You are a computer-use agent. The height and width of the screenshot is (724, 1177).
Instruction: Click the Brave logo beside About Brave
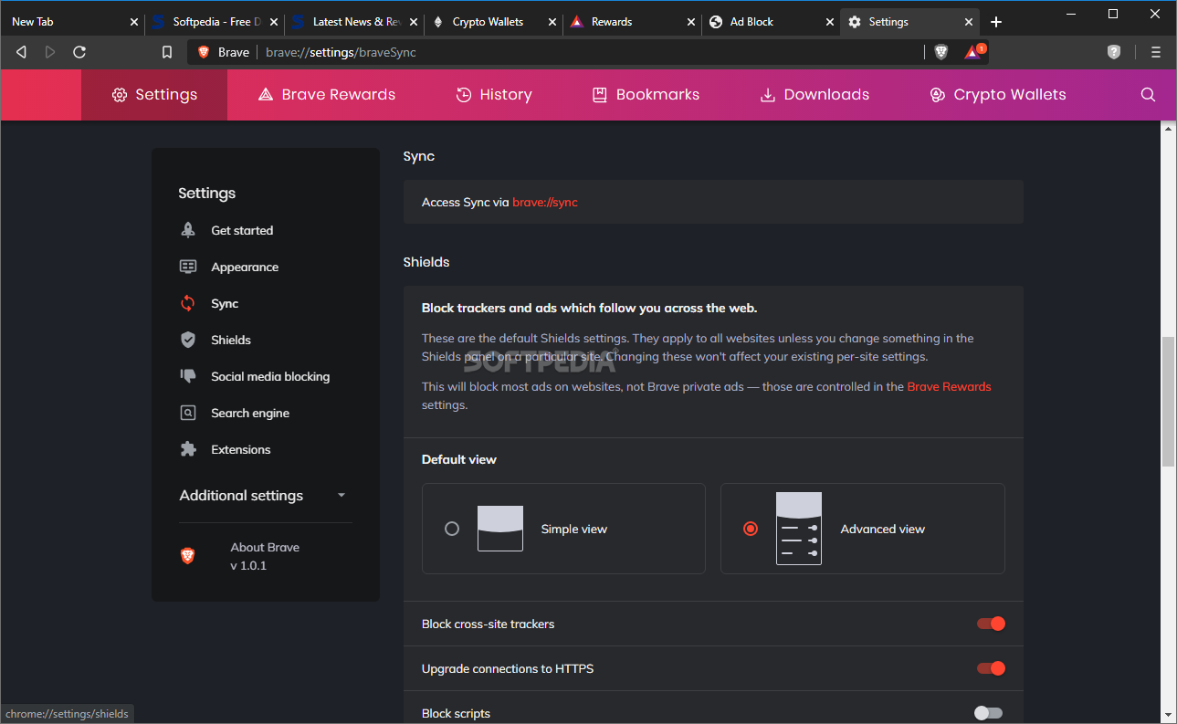pos(187,556)
